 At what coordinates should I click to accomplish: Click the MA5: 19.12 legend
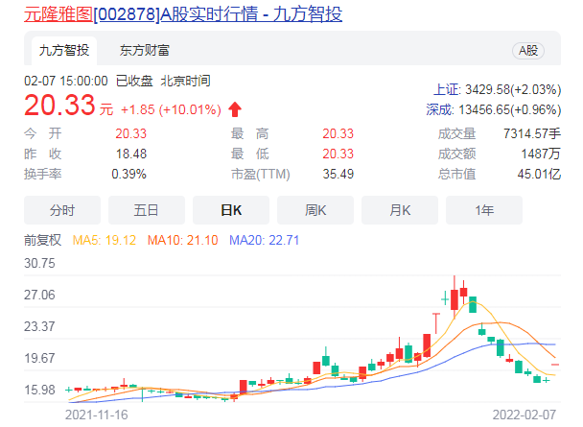pyautogui.click(x=105, y=240)
